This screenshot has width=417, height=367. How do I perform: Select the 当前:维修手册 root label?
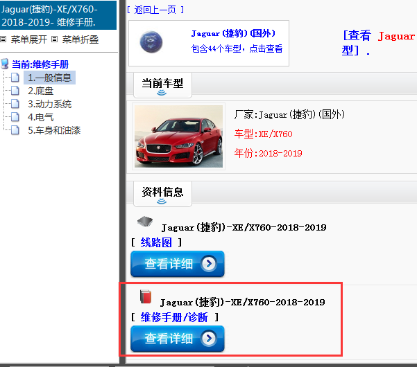click(40, 64)
